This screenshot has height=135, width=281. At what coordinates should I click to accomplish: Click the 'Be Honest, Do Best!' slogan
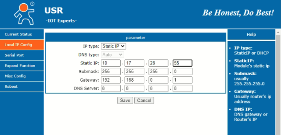pyautogui.click(x=238, y=13)
